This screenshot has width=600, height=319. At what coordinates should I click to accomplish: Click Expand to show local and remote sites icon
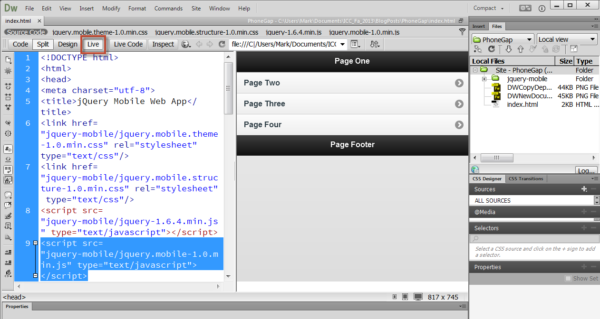click(x=574, y=49)
